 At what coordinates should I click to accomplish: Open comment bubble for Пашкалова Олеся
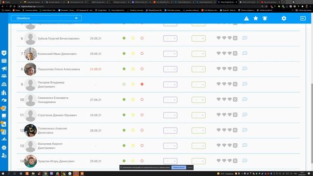click(245, 68)
